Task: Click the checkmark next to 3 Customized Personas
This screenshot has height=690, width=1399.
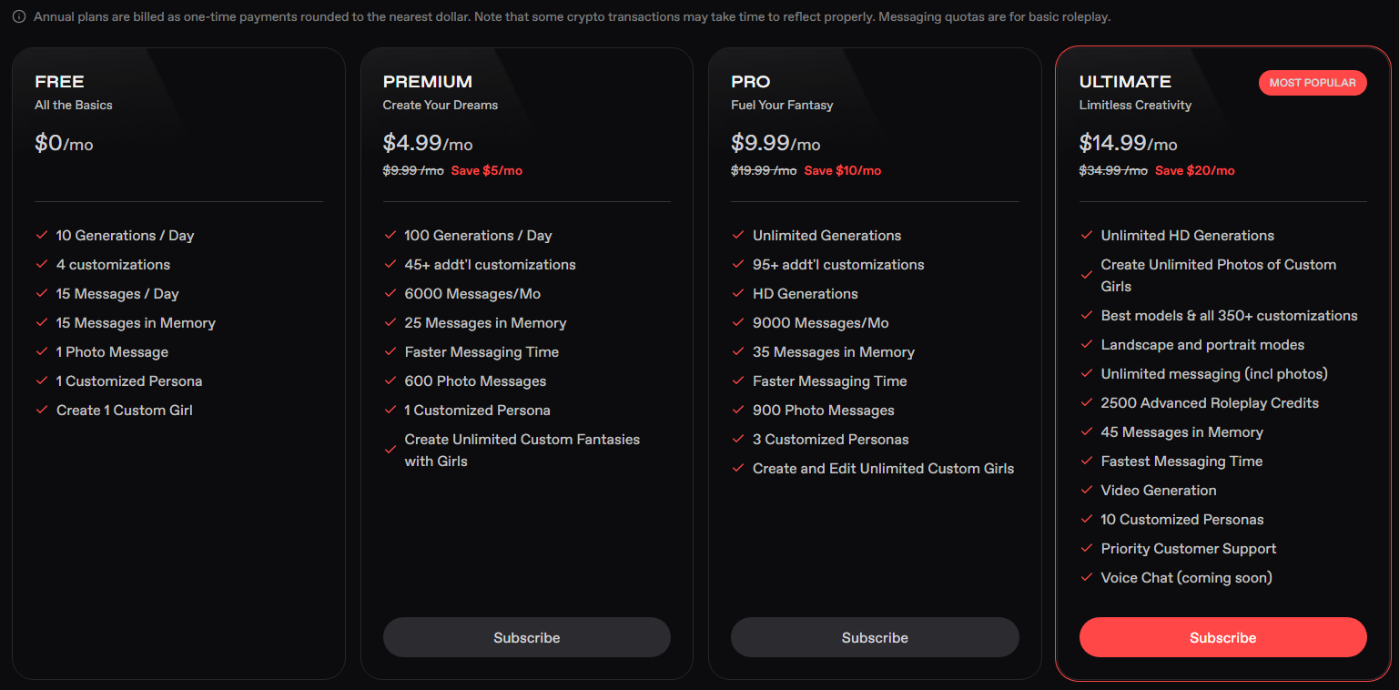Action: [737, 439]
